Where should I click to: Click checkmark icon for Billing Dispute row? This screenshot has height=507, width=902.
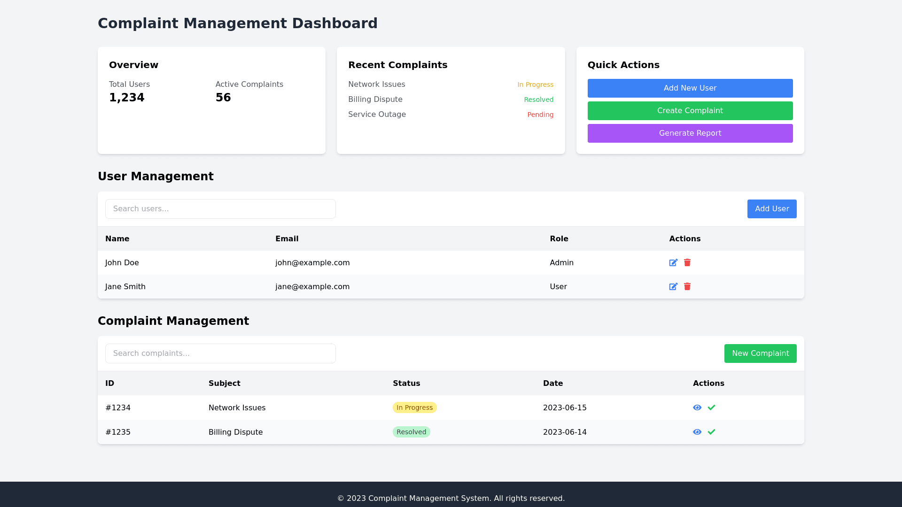tap(711, 432)
